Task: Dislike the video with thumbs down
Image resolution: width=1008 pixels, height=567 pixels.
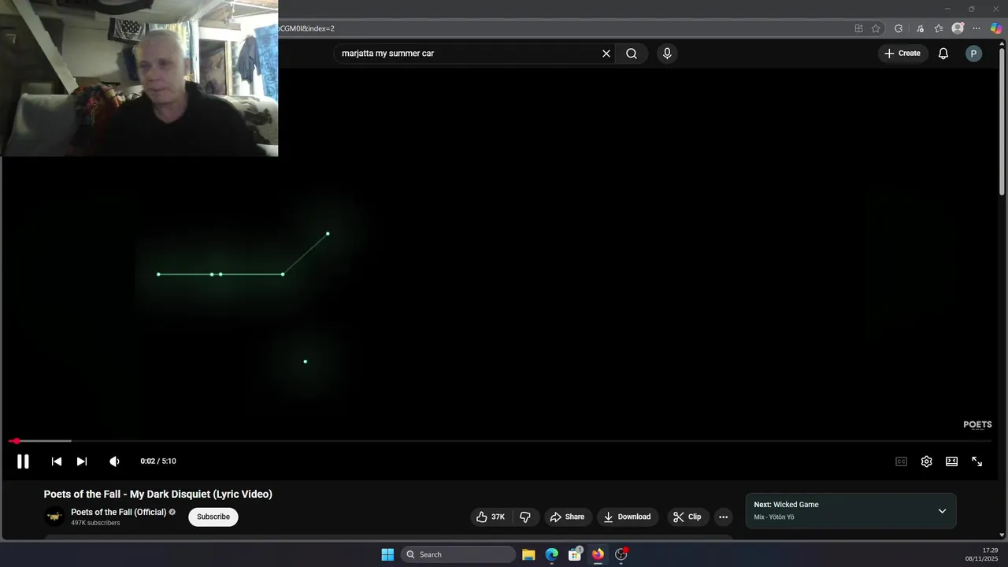Action: point(525,517)
